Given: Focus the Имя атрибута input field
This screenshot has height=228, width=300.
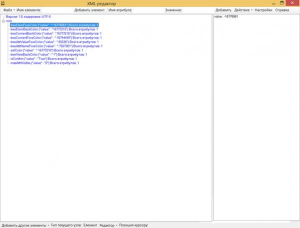Looking at the screenshot, I should 148,10.
